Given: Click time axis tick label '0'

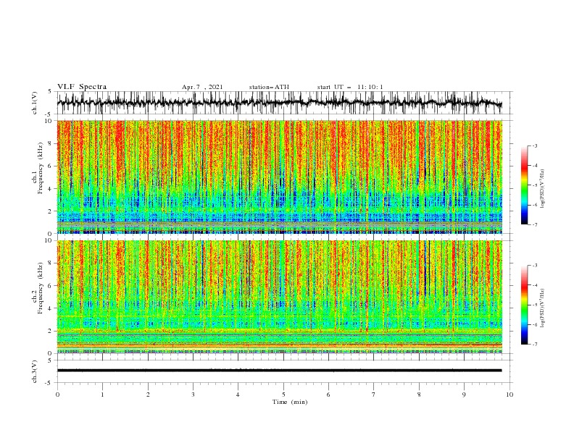Looking at the screenshot, I should coord(57,395).
